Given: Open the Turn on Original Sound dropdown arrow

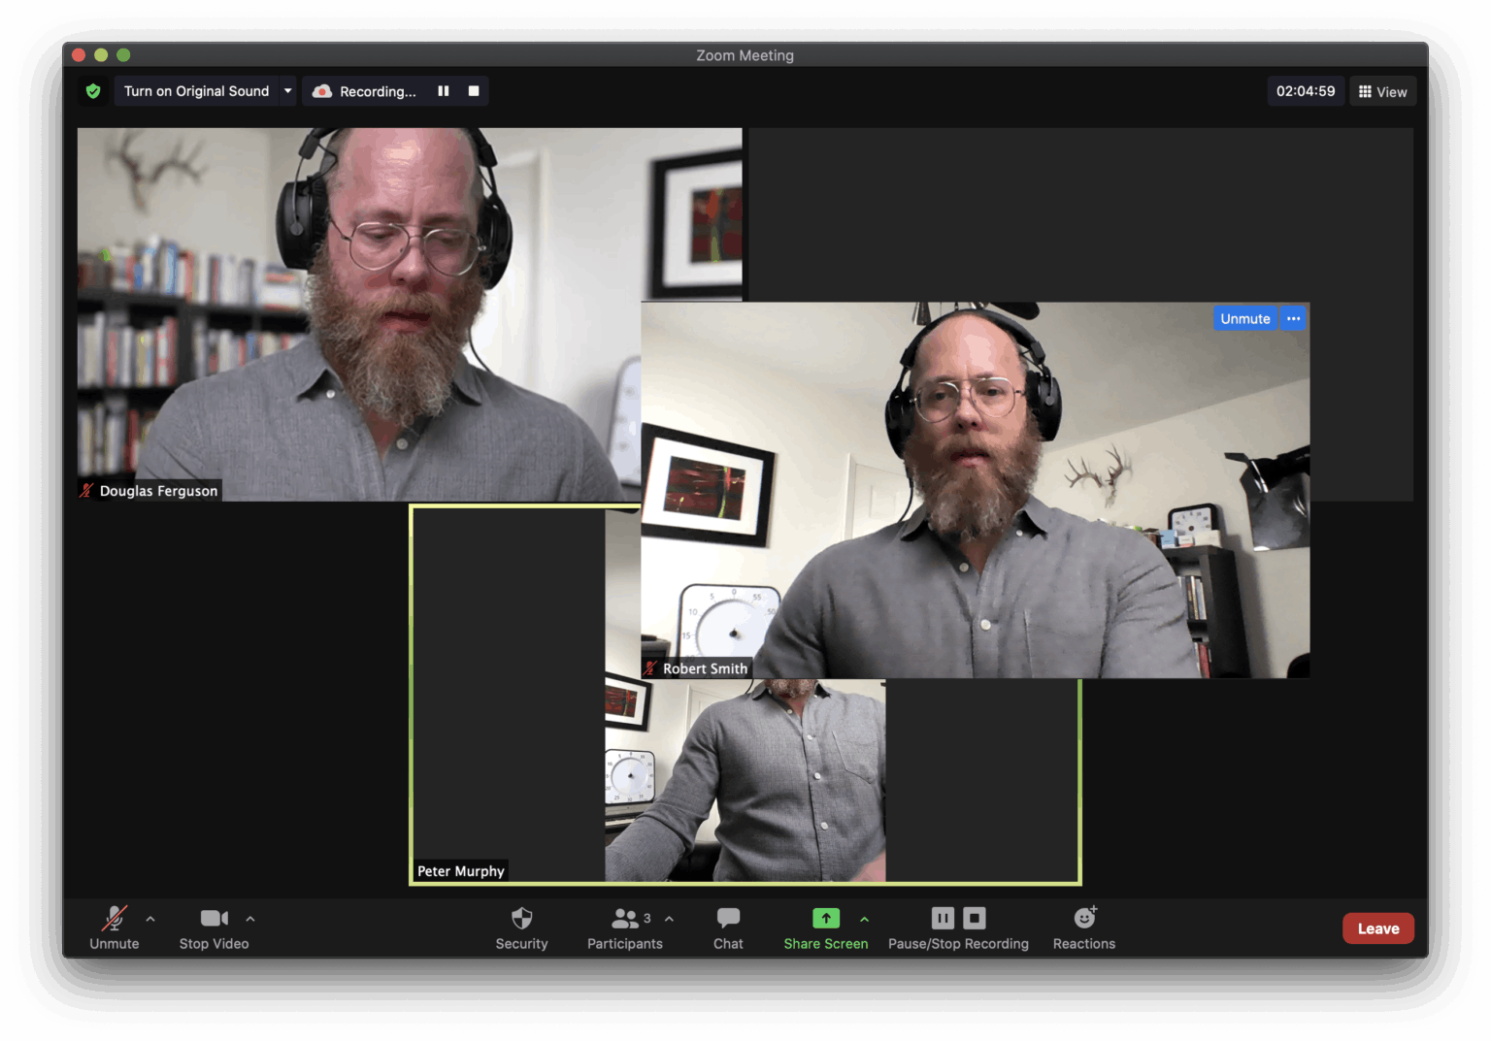Looking at the screenshot, I should coord(288,90).
